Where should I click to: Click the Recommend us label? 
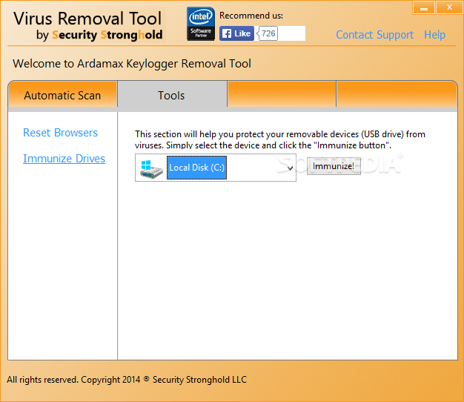click(251, 16)
